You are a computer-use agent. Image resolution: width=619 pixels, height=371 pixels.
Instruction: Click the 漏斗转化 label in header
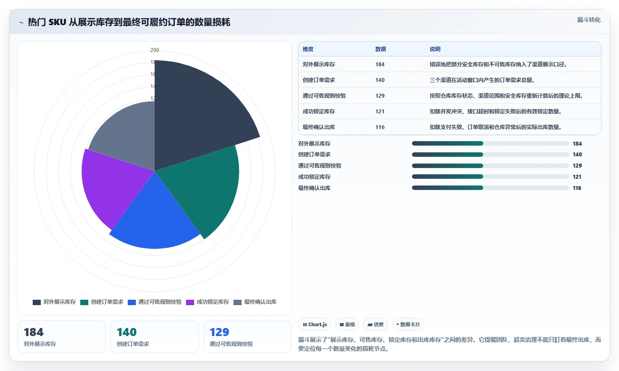pos(589,20)
